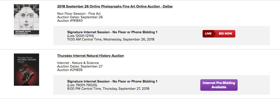Open the Natural History Auction cover thumbnail

tap(26, 69)
